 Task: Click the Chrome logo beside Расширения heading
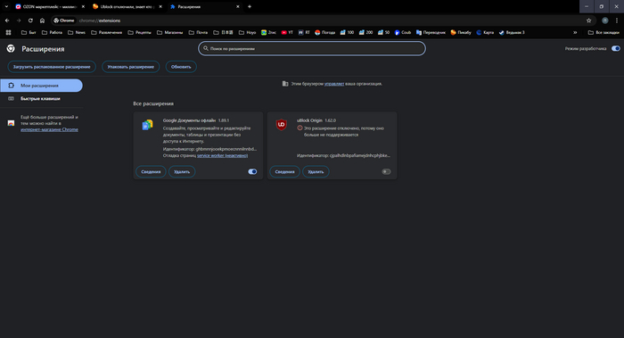(11, 48)
